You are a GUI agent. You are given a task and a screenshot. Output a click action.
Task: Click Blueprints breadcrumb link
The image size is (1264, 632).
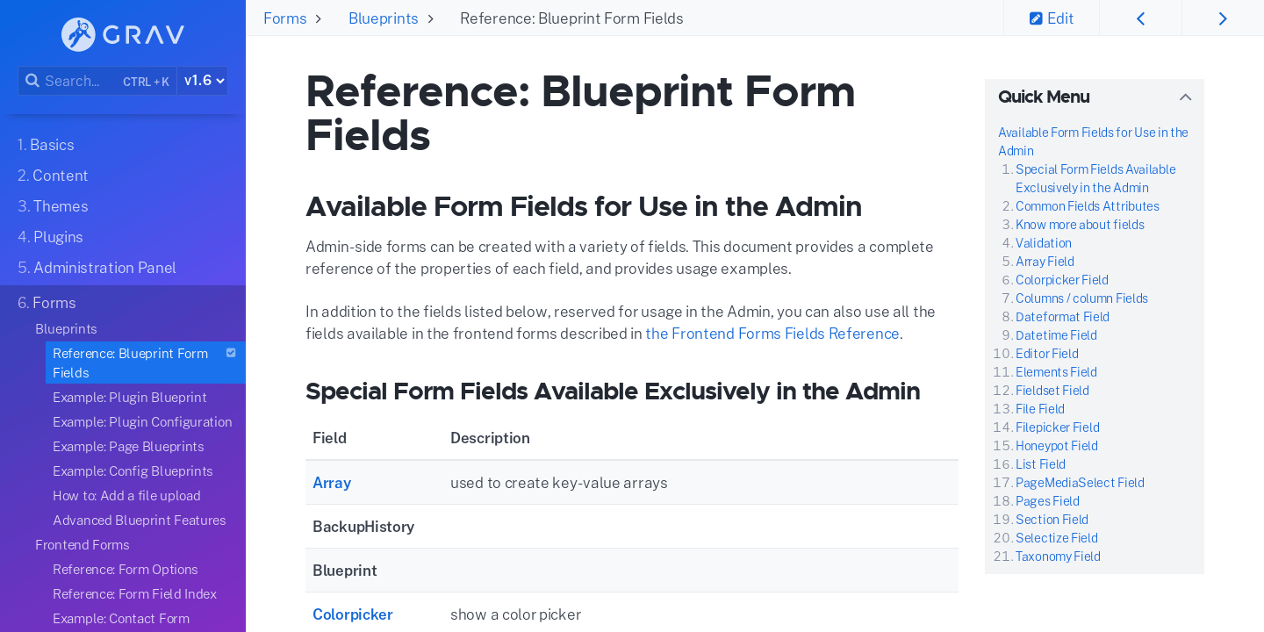pyautogui.click(x=384, y=18)
